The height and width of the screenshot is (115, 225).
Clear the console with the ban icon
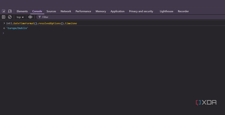click(x=10, y=17)
